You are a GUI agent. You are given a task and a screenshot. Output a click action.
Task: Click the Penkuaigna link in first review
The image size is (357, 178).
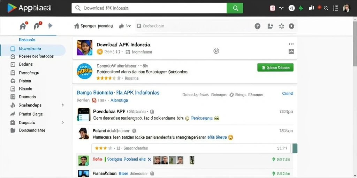click(x=202, y=118)
